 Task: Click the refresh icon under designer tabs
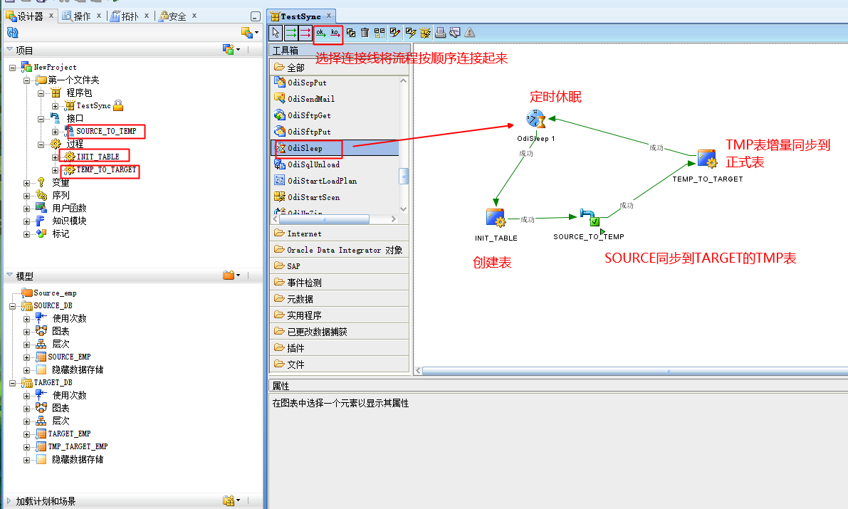click(x=12, y=33)
